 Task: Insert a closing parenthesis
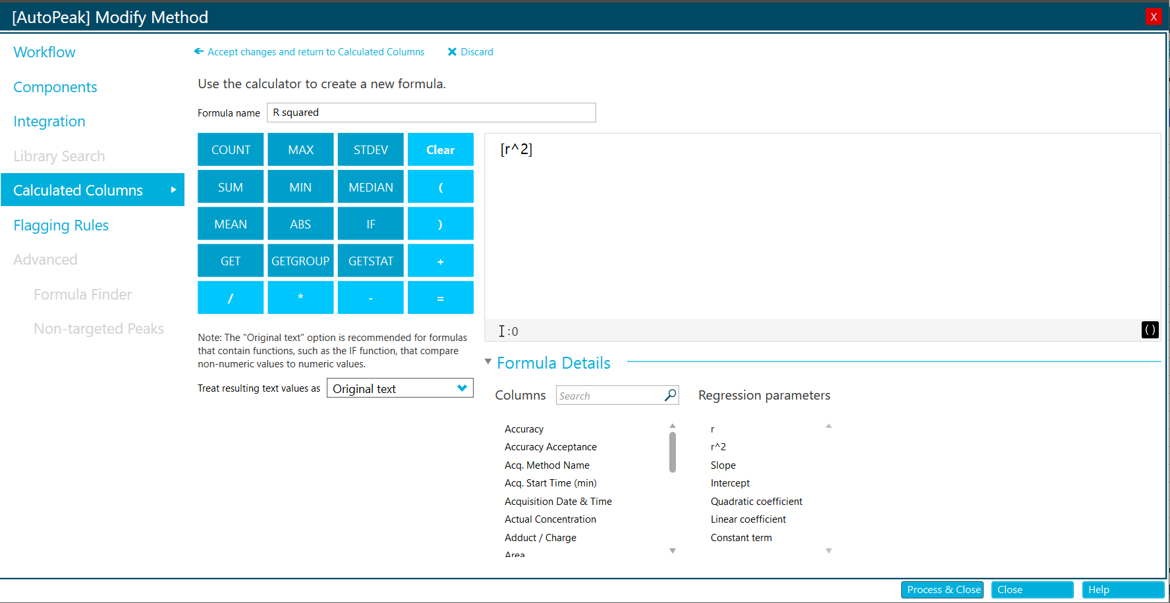pos(441,224)
